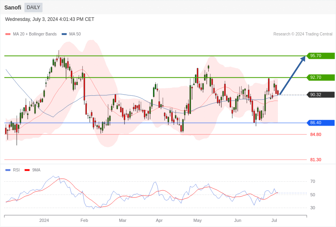Image resolution: width=336 pixels, height=227 pixels.
Task: Click the chart date and time stamp
Action: pos(50,19)
